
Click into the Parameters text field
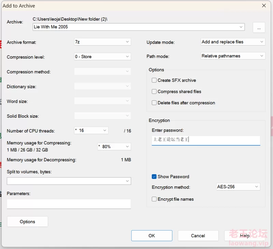click(69, 204)
